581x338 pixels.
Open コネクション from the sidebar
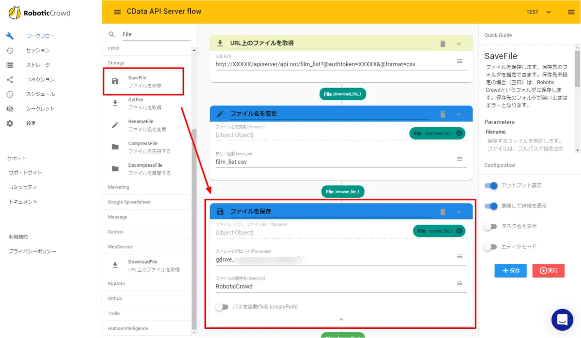[40, 79]
